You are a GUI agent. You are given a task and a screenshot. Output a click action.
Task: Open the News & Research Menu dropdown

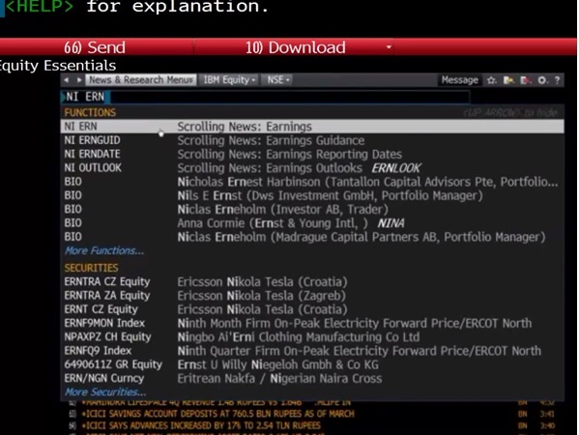click(141, 80)
